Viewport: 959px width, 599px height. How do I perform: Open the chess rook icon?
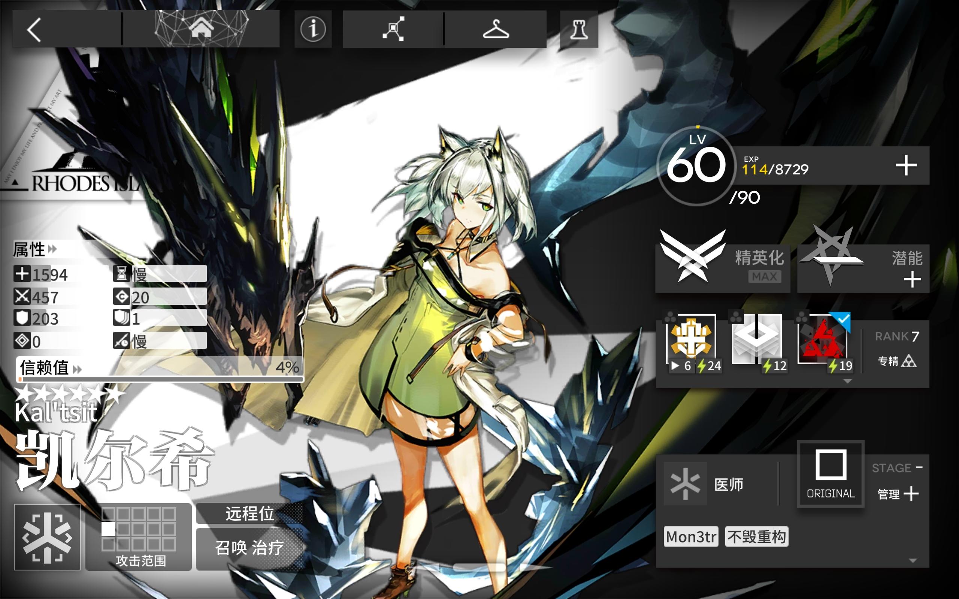tap(579, 29)
